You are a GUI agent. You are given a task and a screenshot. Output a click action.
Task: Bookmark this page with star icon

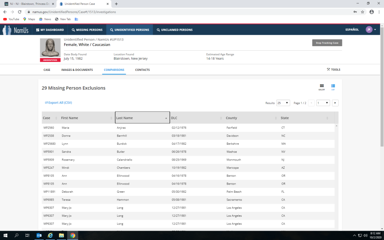(x=363, y=12)
